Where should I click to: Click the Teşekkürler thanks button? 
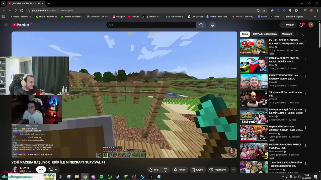coord(218,170)
